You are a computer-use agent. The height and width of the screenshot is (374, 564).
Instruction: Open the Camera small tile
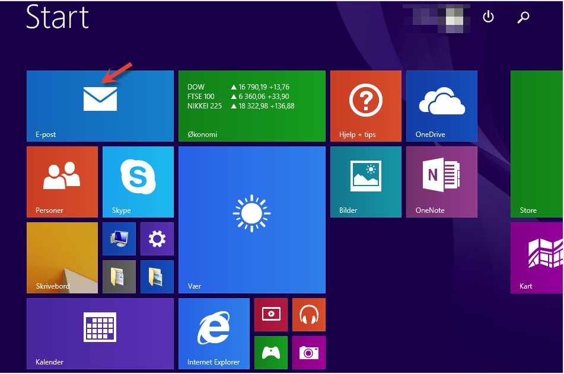(309, 353)
